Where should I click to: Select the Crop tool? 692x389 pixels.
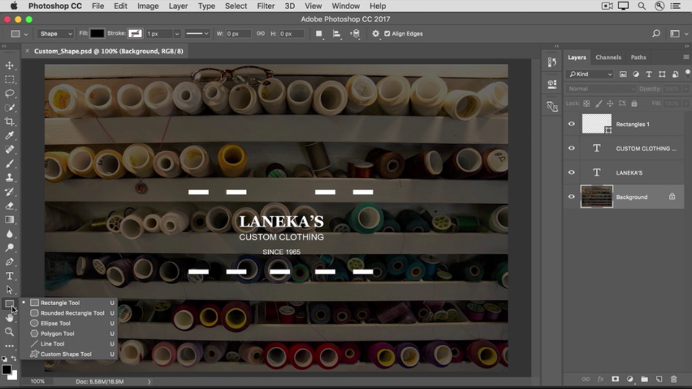10,122
